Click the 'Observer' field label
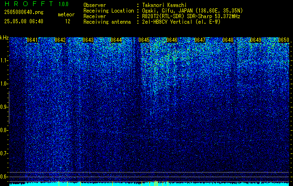This screenshot has height=186, width=293. pos(95,5)
